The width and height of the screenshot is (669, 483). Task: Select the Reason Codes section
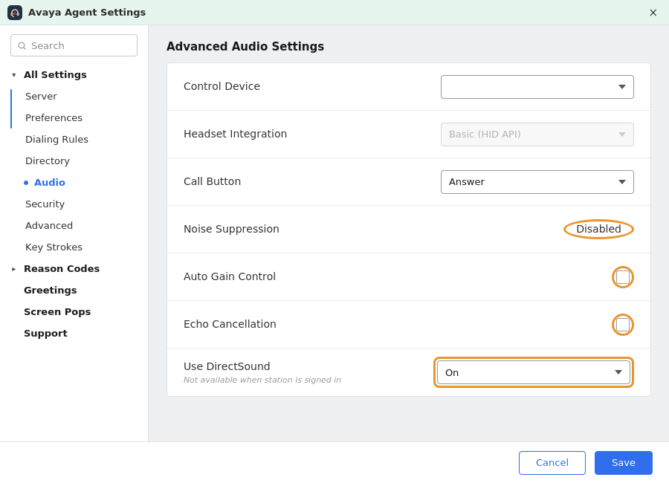pyautogui.click(x=62, y=269)
